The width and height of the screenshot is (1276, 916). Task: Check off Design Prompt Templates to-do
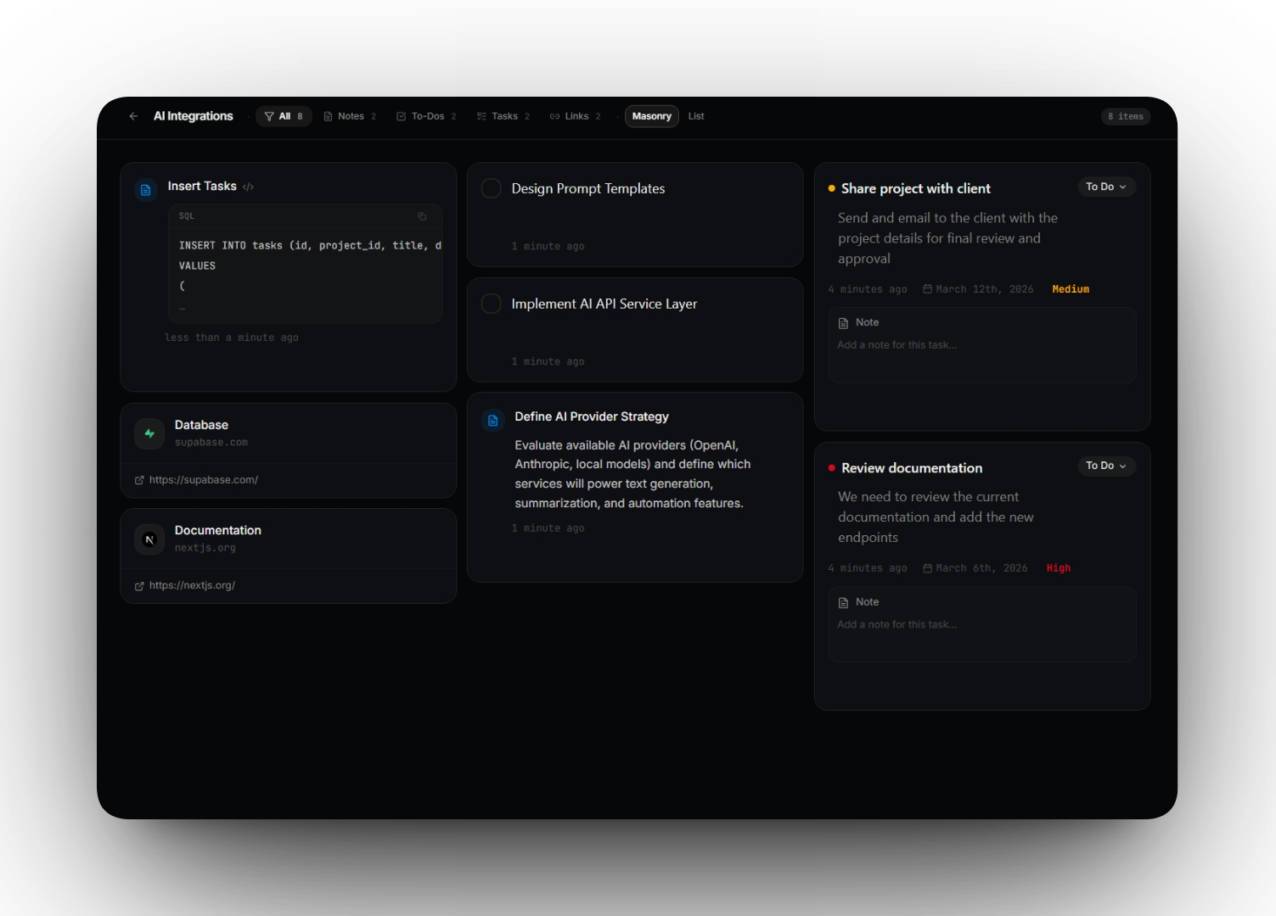coord(492,188)
